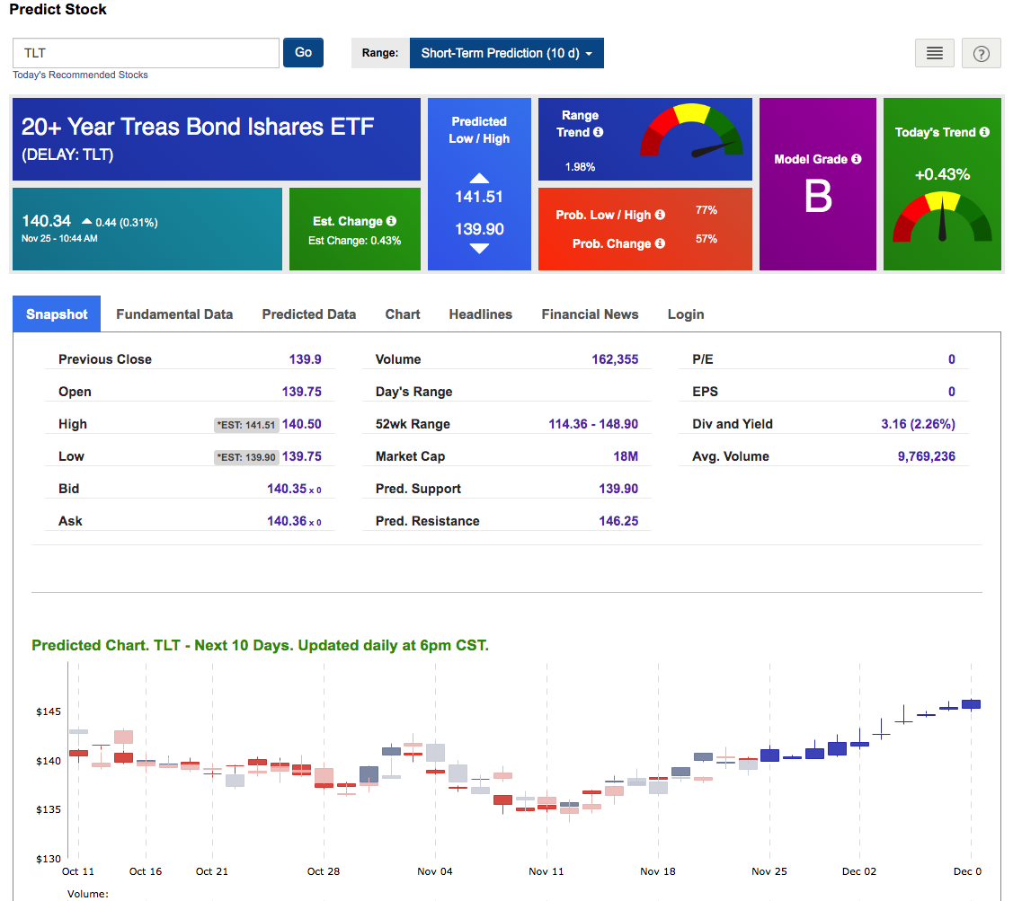Click the Volume value 162,355
1013x901 pixels.
(x=615, y=359)
